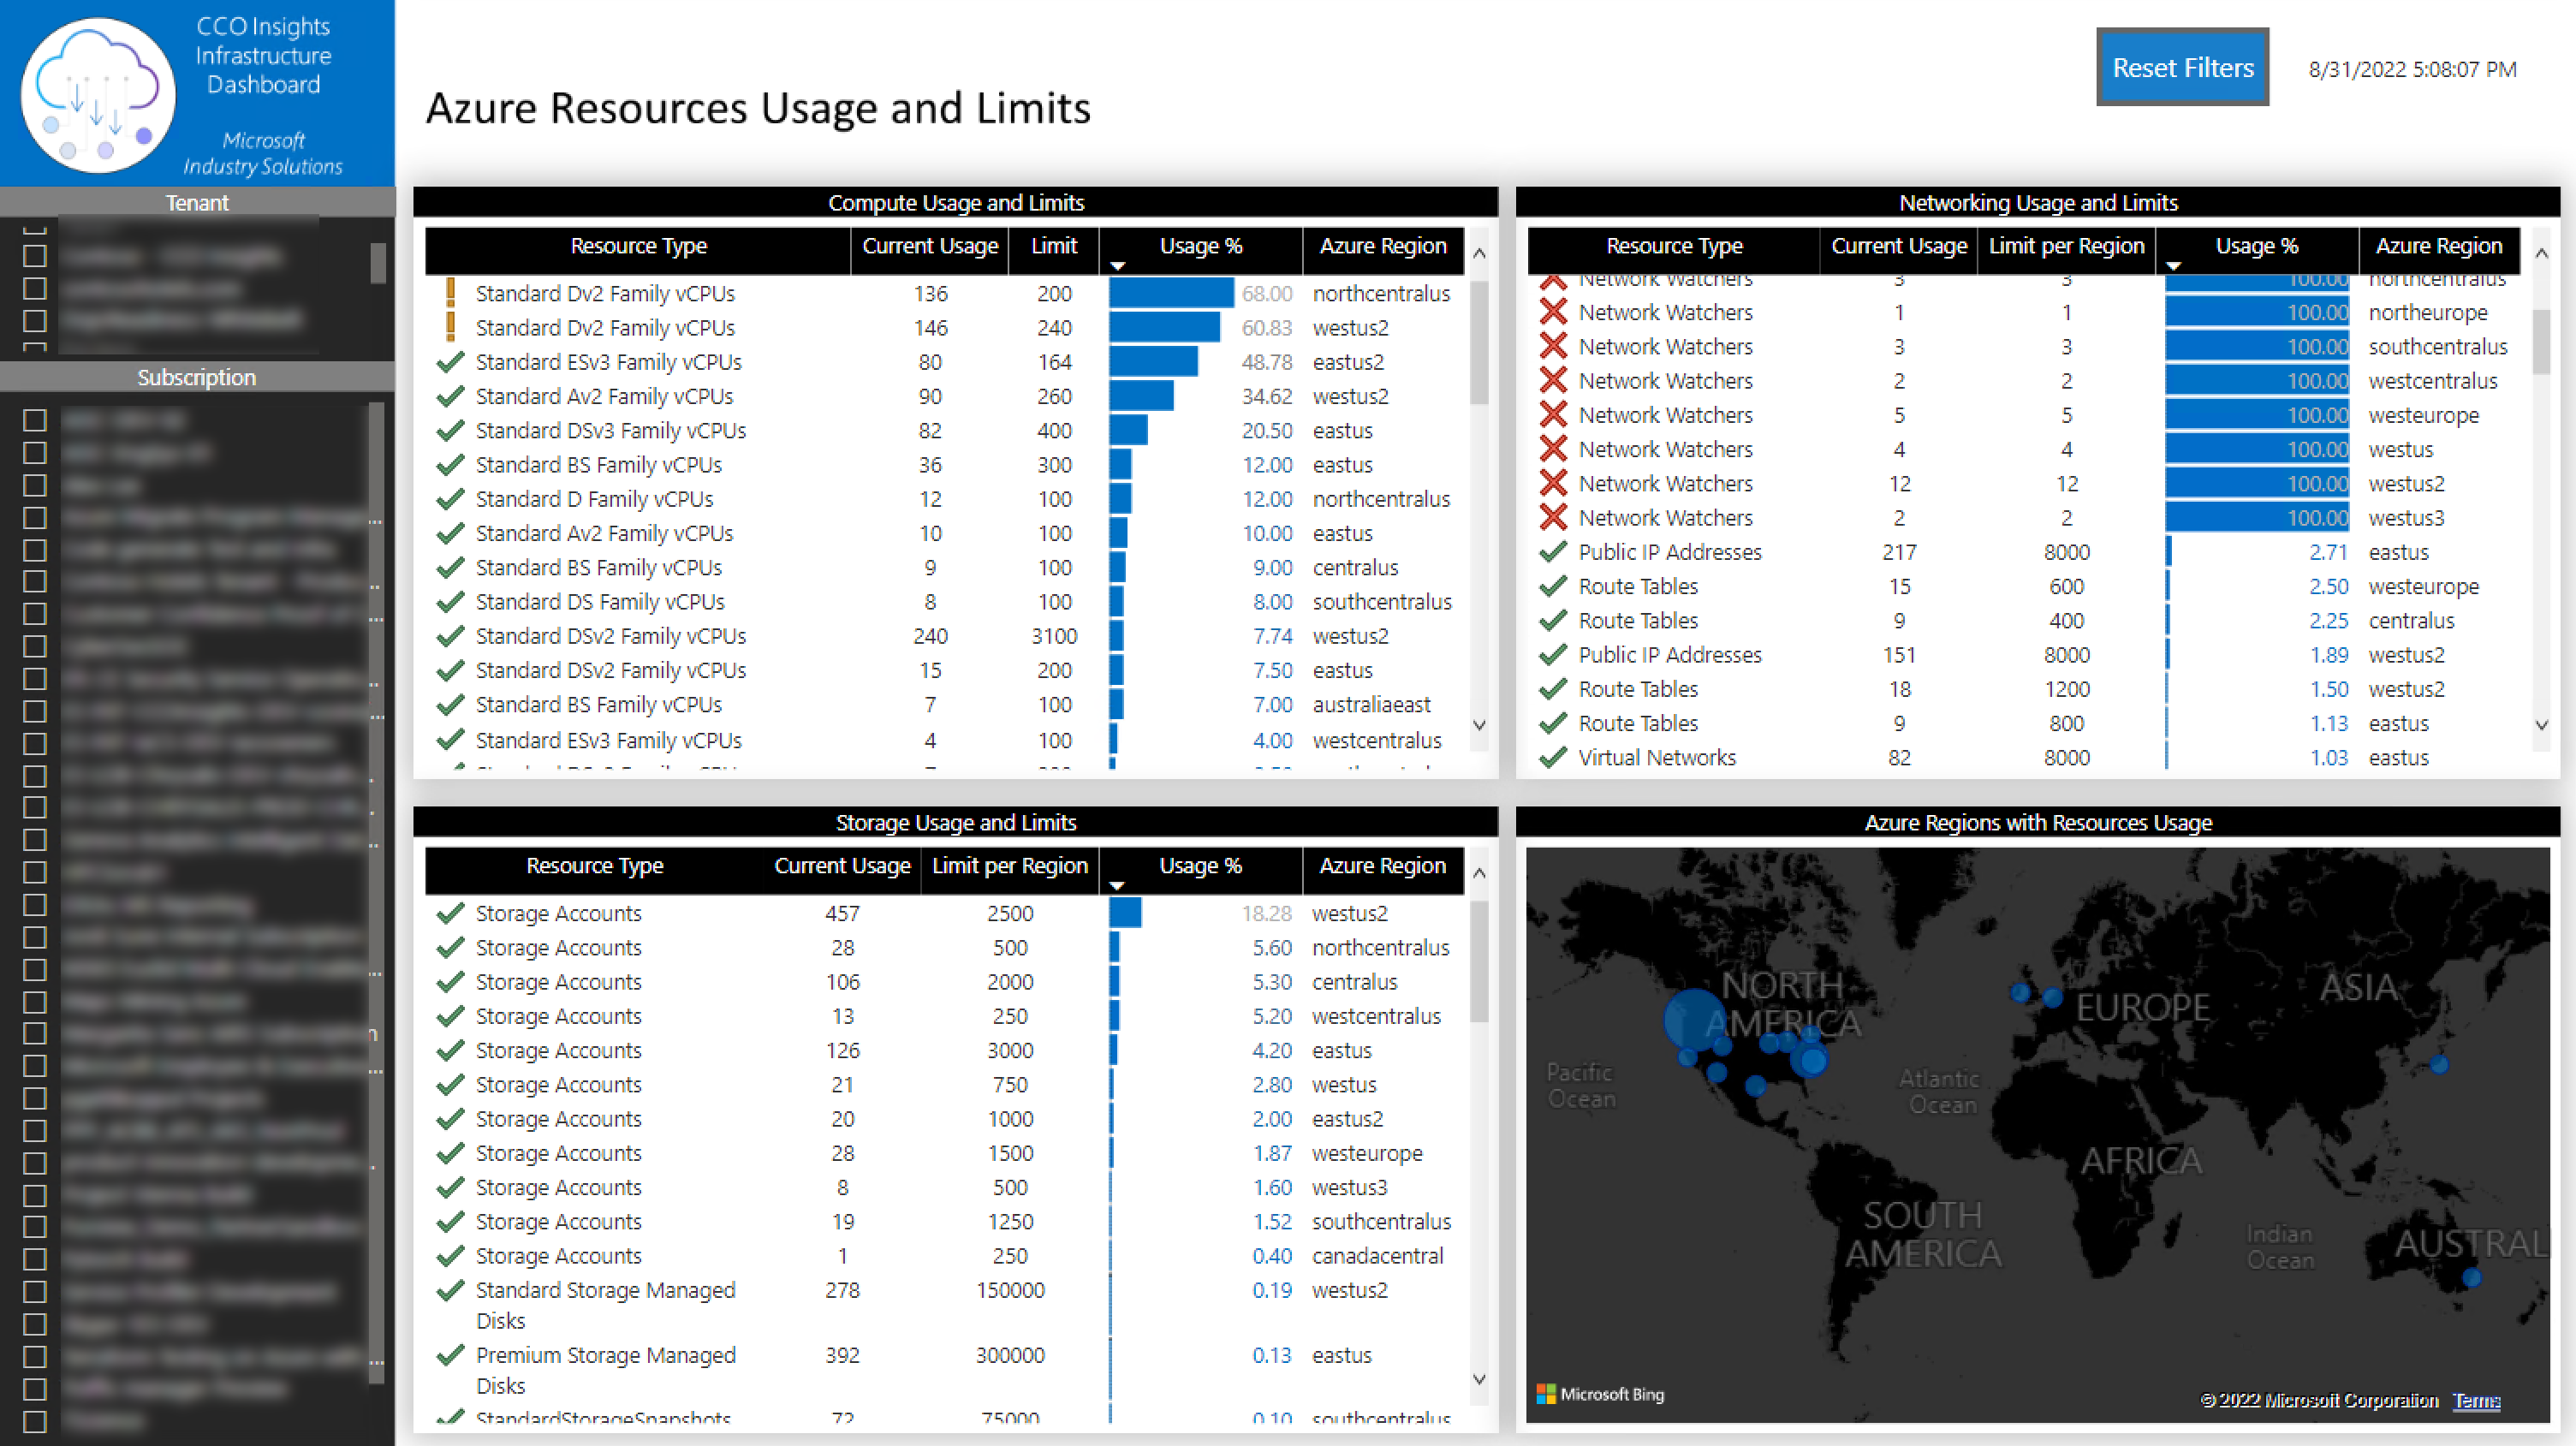Click the CCO Insights cloud logo

click(x=97, y=95)
